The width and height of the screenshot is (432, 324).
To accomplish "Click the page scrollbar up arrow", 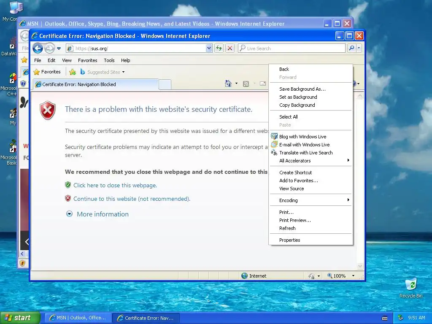I will (x=360, y=96).
